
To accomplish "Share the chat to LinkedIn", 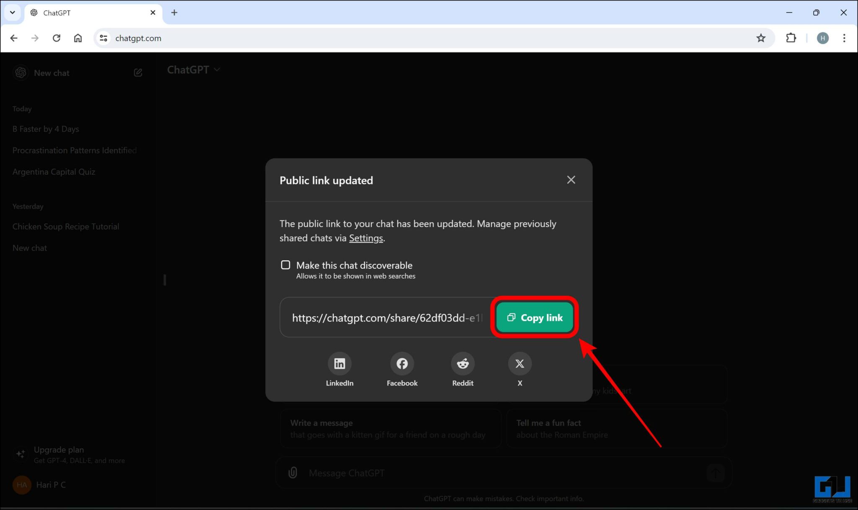I will (339, 363).
